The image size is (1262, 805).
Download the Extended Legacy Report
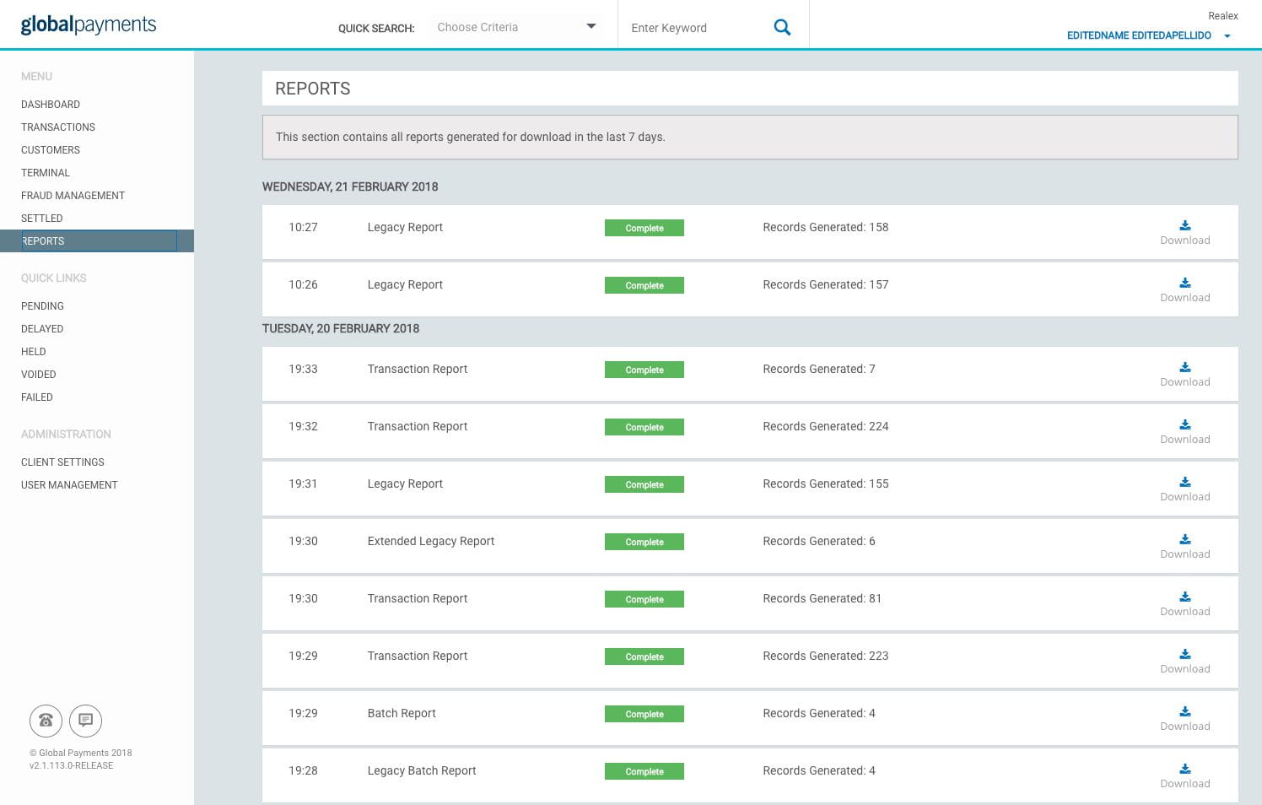[1184, 546]
